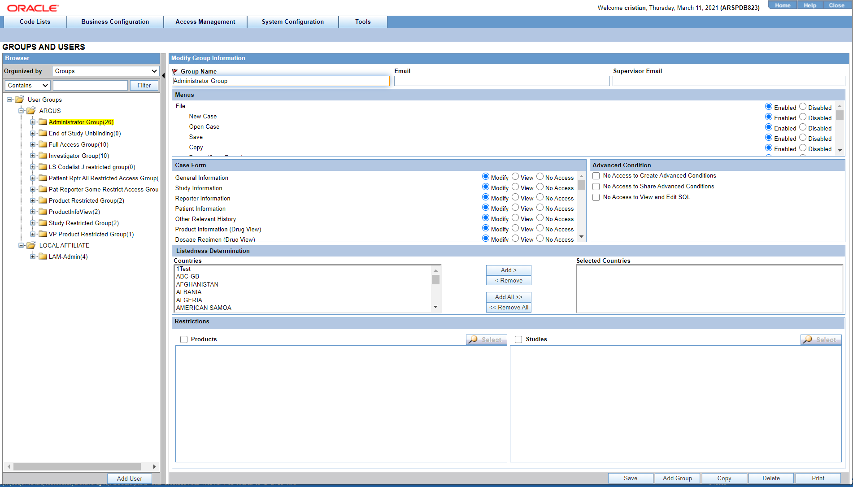This screenshot has width=853, height=487.
Task: Collapse the LOCAL AFFILIATE tree node
Action: [x=21, y=245]
